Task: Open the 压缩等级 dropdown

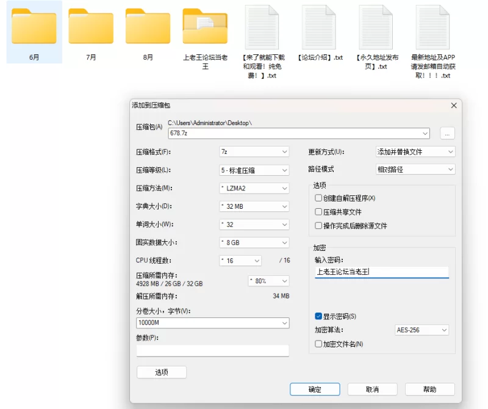Action: coord(254,170)
